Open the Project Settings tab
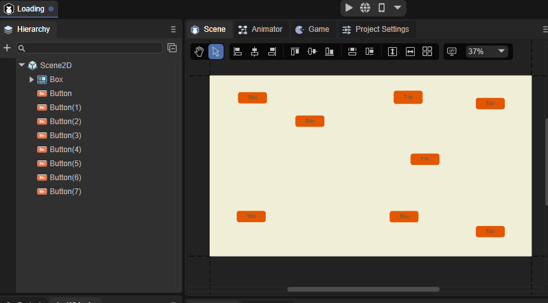Image resolution: width=548 pixels, height=303 pixels. pyautogui.click(x=375, y=29)
